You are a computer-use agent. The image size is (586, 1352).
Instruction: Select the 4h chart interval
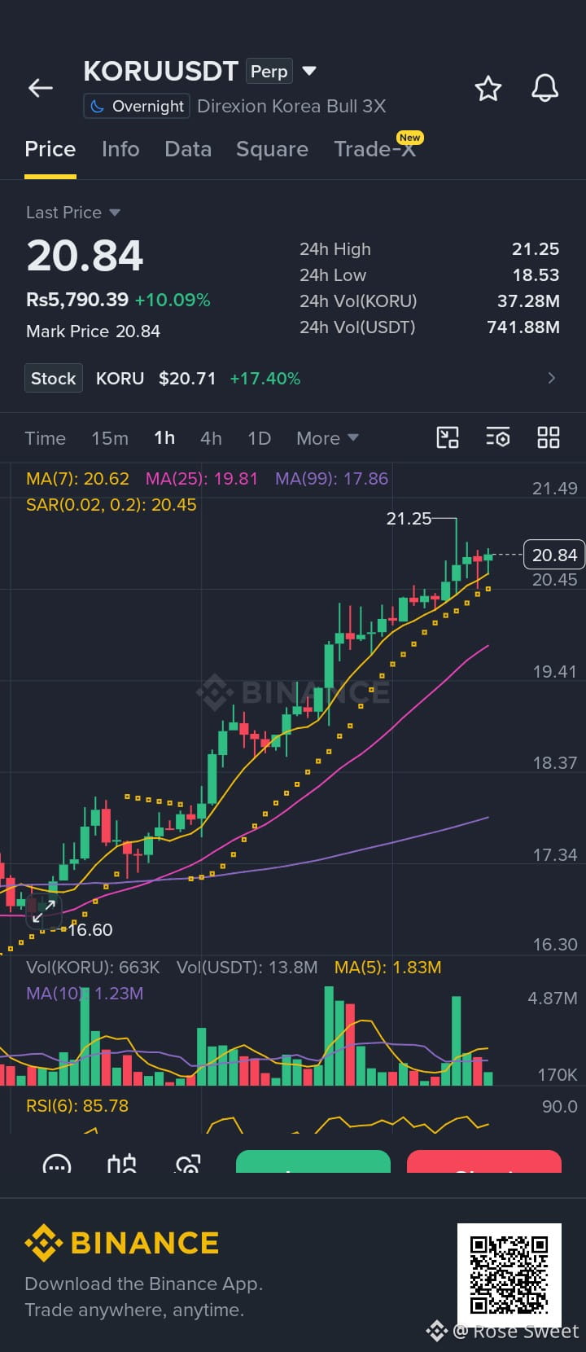(211, 438)
